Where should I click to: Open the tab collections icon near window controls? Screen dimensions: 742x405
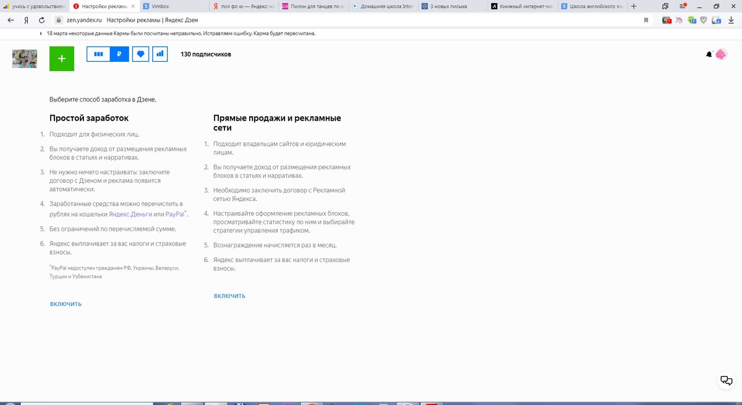pos(665,6)
